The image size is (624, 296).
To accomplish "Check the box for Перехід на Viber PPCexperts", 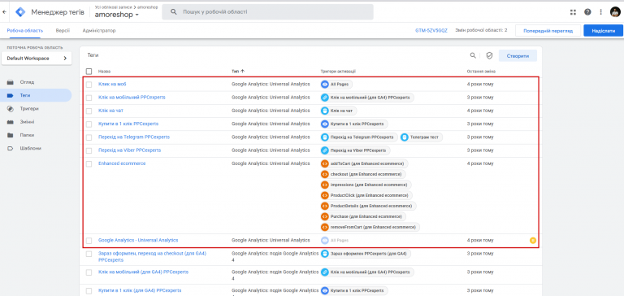I will 89,150.
